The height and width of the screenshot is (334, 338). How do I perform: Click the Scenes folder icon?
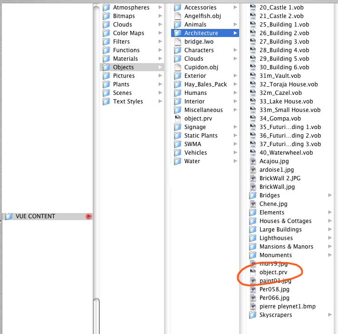[x=106, y=93]
